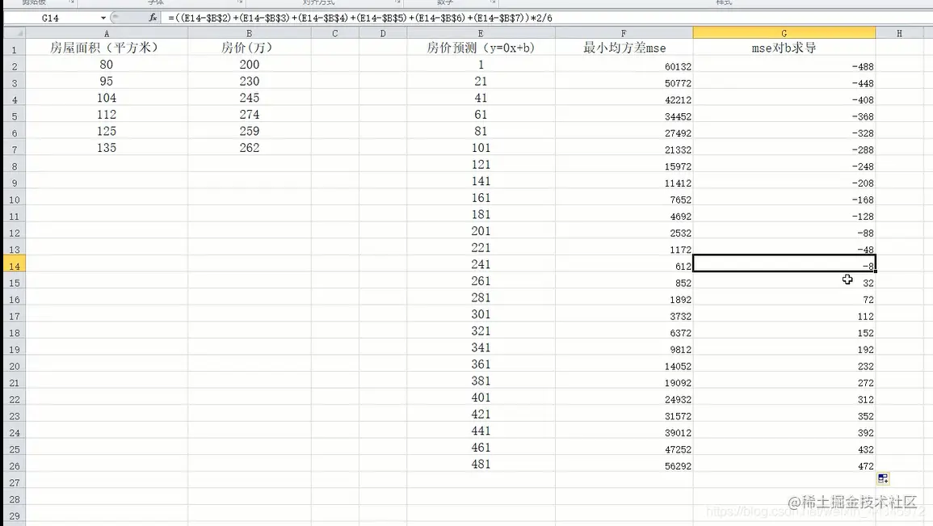This screenshot has width=933, height=526.
Task: Select column D header
Action: pos(383,33)
